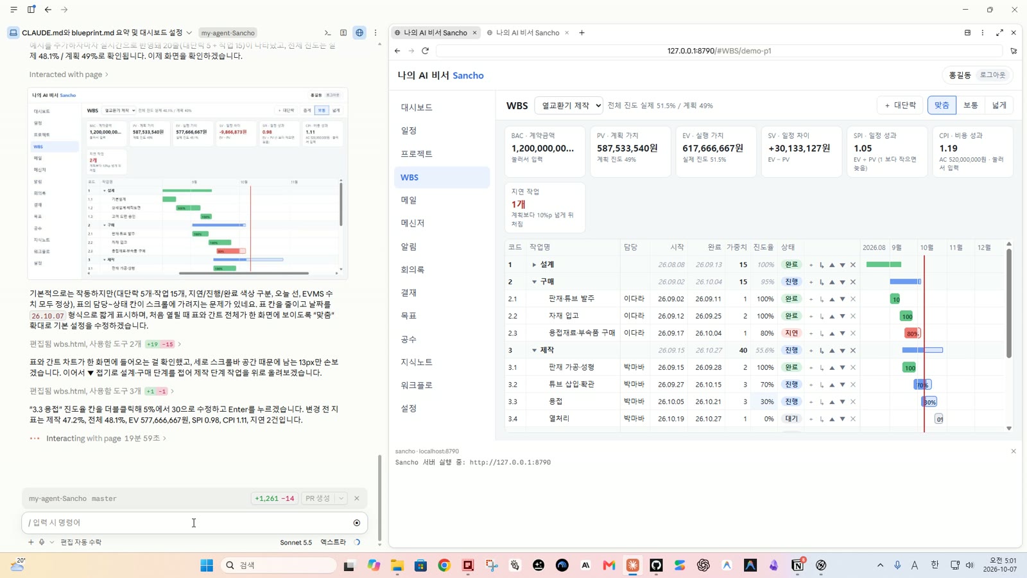Click the microphone icon below the input
The image size is (1027, 578).
[42, 542]
